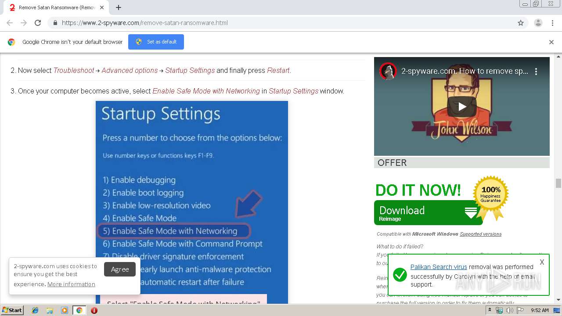Click the scrollbar up arrow

(558, 57)
